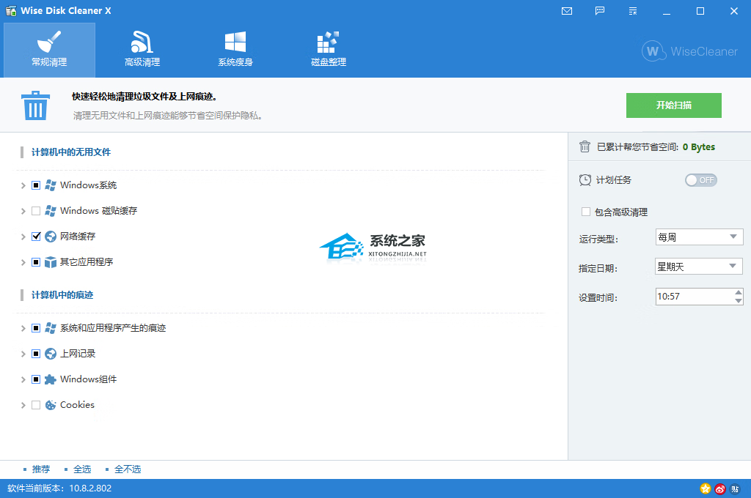Open the feedback chat bubble icon

point(600,11)
